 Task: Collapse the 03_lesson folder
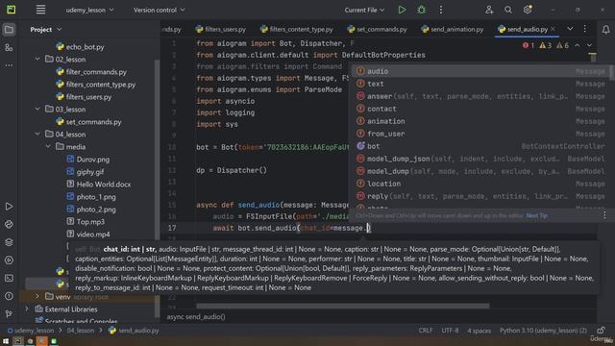37,109
